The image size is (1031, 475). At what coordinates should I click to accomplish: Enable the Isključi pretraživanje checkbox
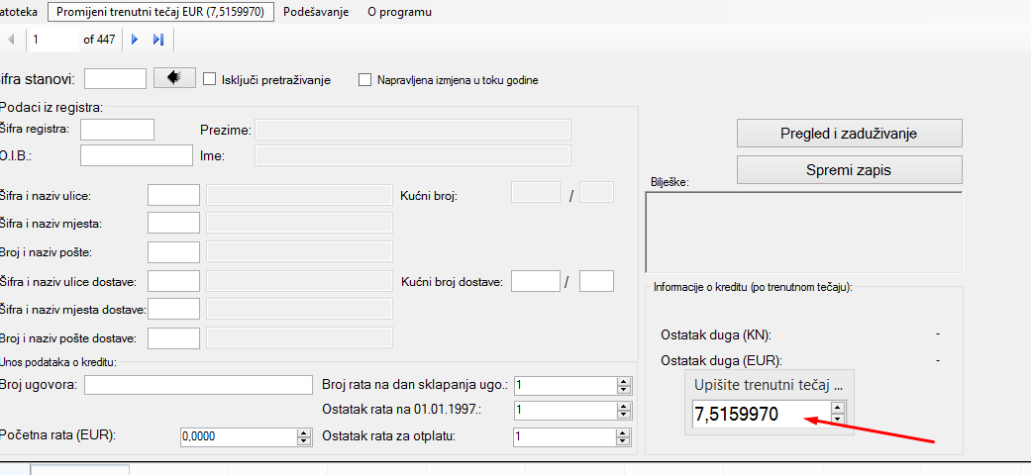tap(209, 79)
